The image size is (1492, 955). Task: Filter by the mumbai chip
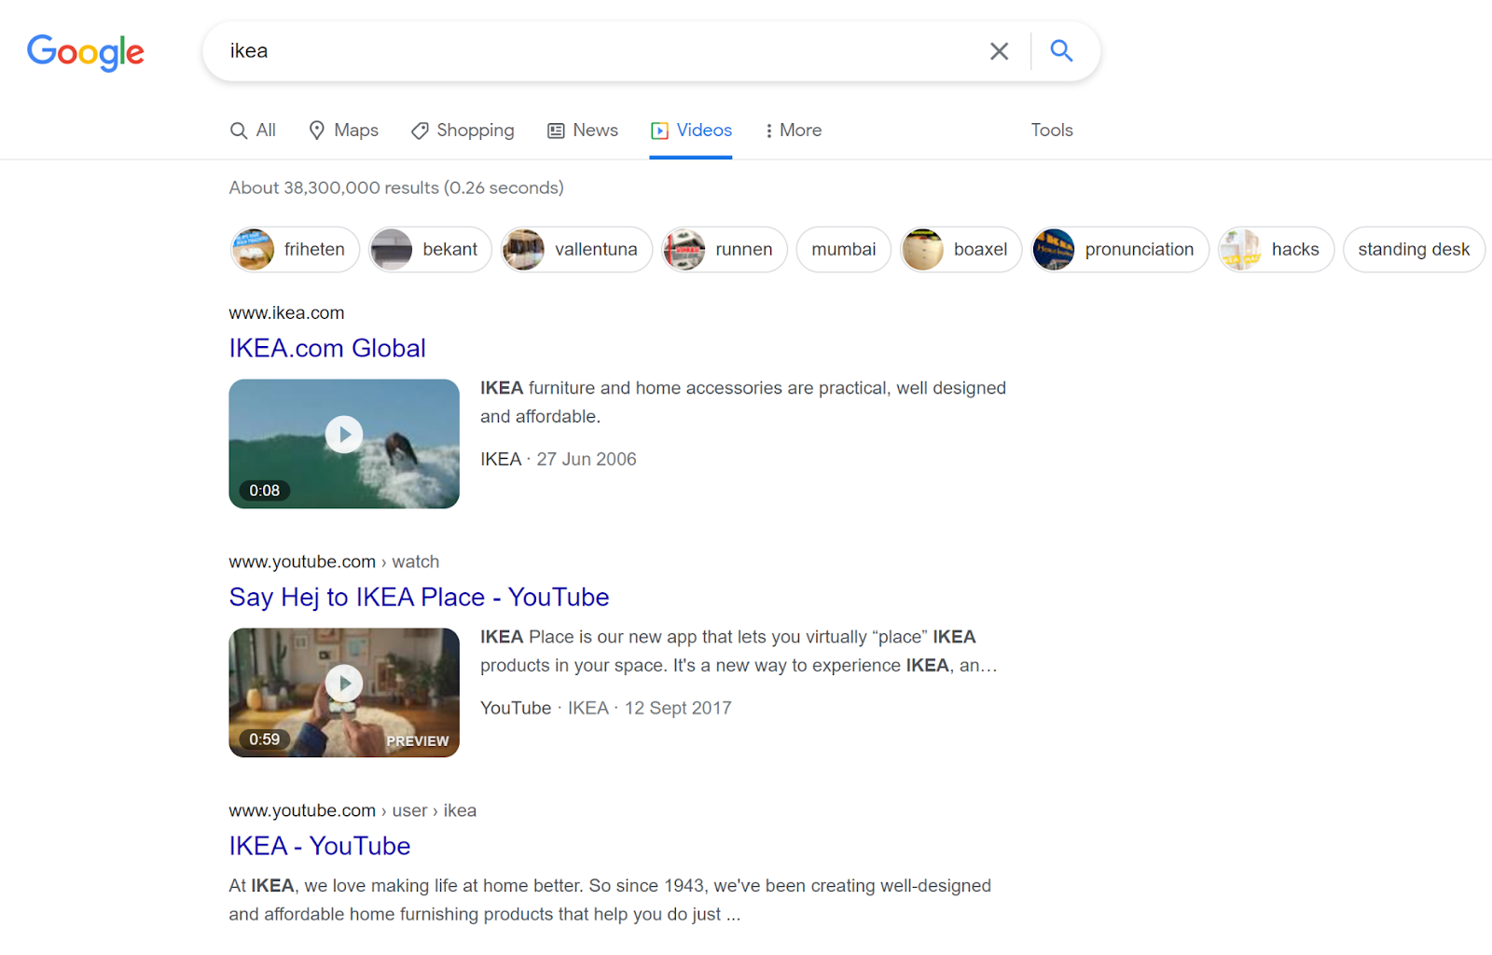pyautogui.click(x=844, y=250)
